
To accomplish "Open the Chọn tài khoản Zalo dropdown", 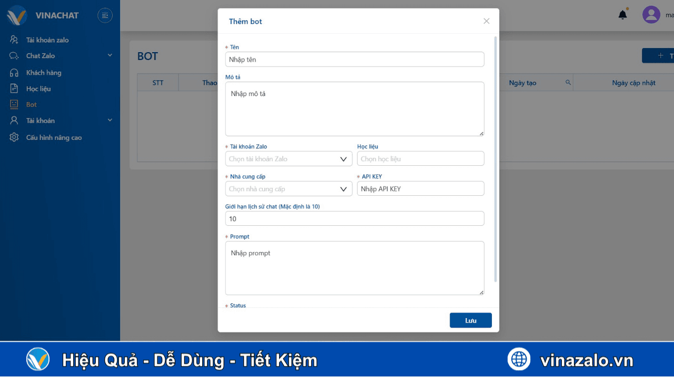I will tap(289, 158).
